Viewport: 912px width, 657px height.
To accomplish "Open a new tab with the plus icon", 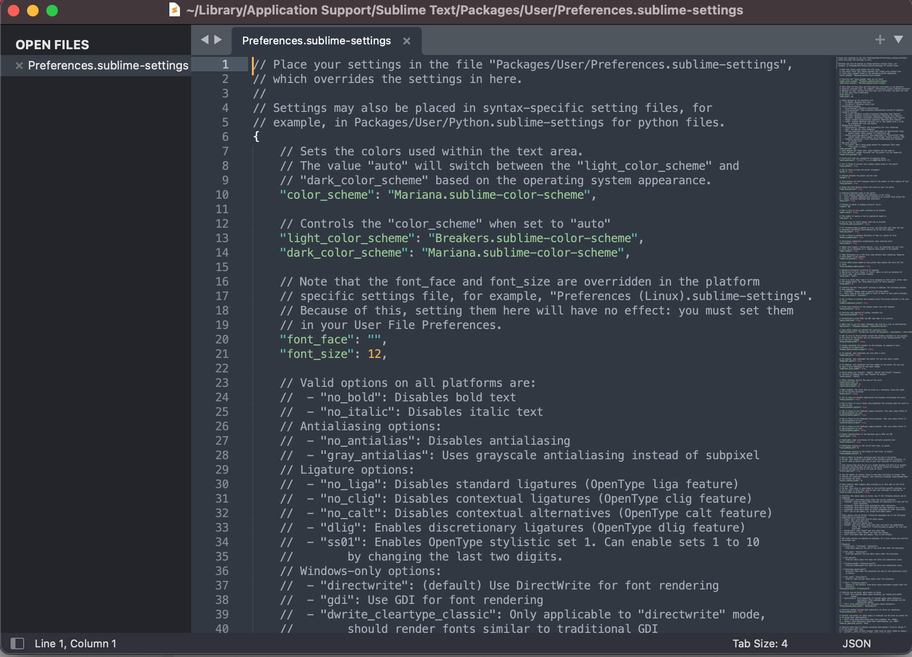I will click(880, 39).
